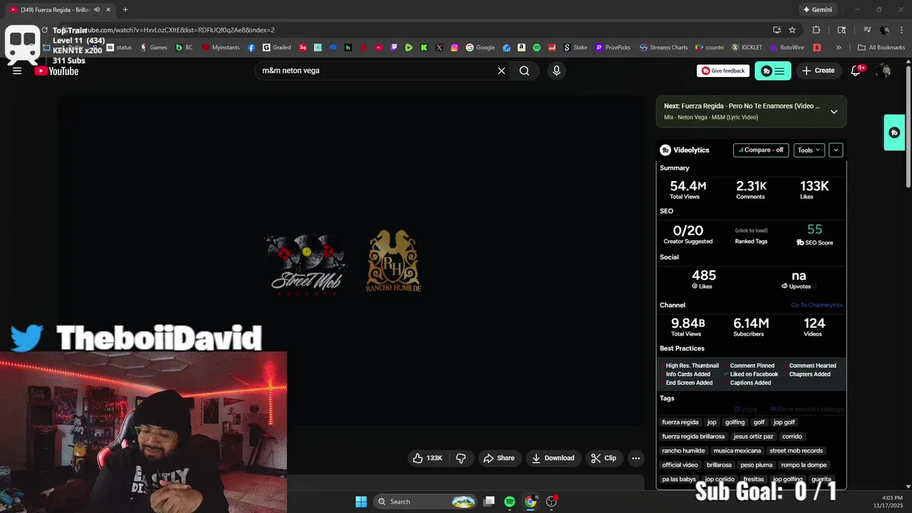Click the 55 SEO Score value
912x513 pixels.
[x=814, y=229]
